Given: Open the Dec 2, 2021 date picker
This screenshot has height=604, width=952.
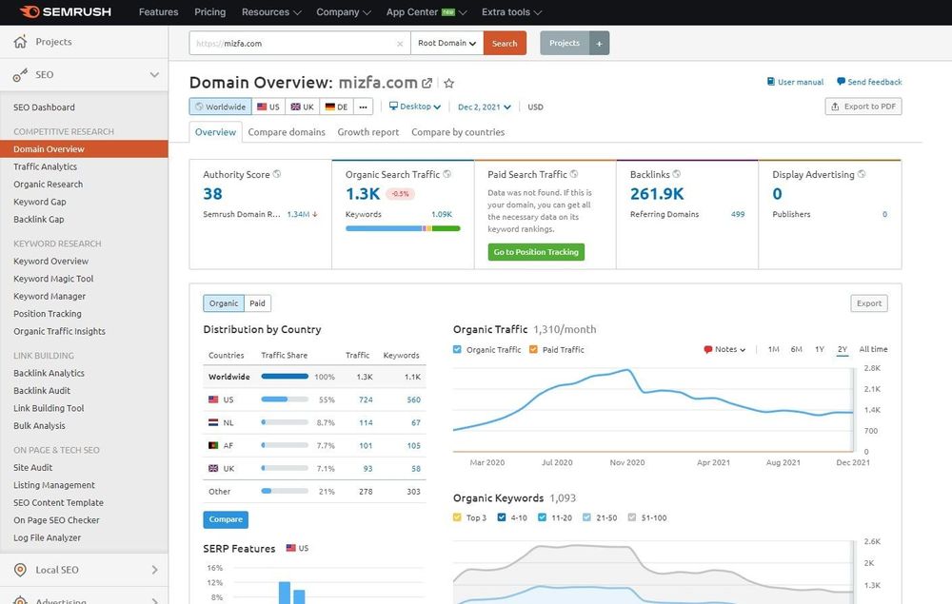Looking at the screenshot, I should [x=478, y=107].
